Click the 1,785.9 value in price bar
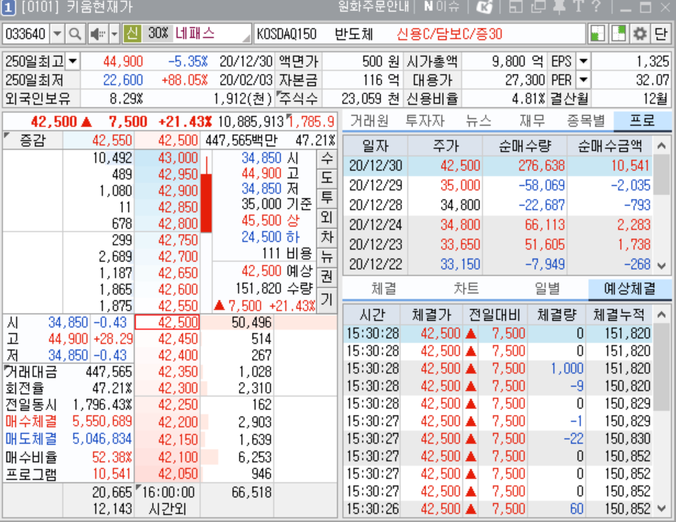The height and width of the screenshot is (522, 676). (x=311, y=122)
